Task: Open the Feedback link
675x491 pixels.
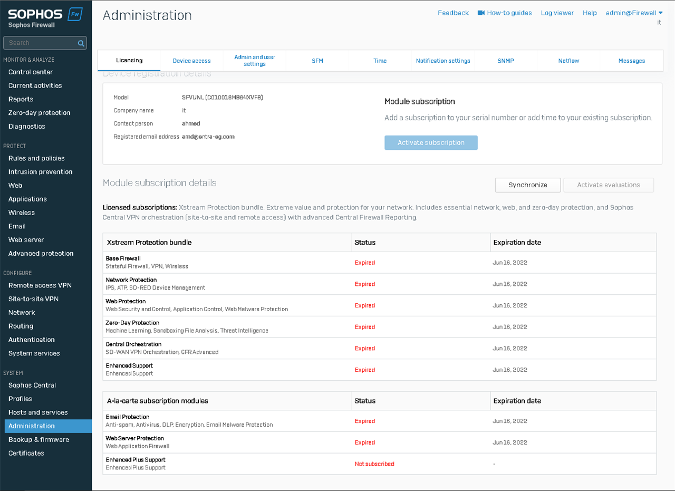Action: point(453,13)
